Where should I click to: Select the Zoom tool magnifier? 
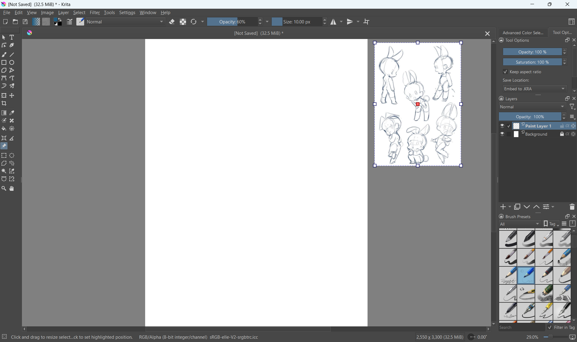coord(4,189)
